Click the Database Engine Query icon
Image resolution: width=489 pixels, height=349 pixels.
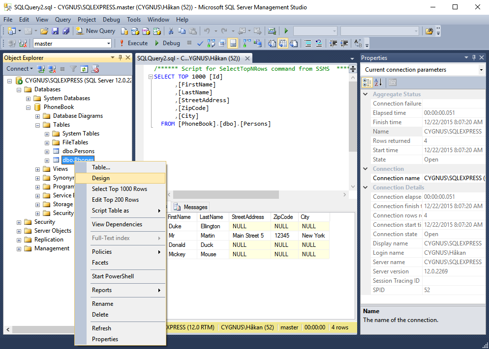(x=124, y=31)
